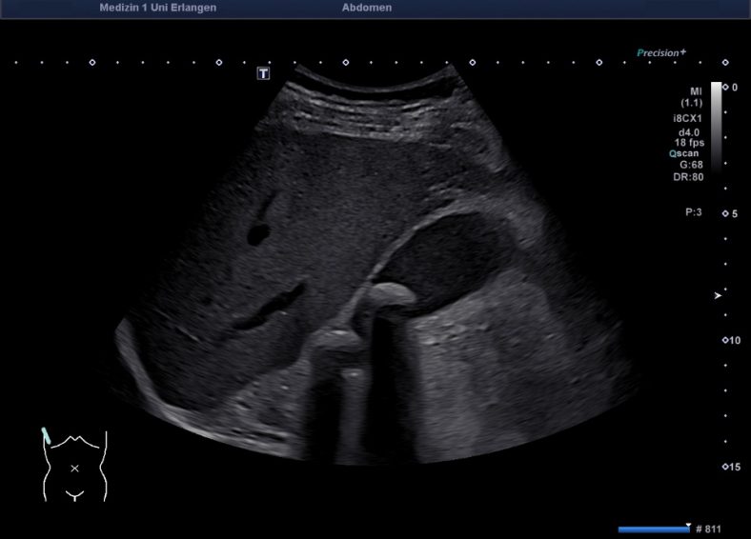The image size is (751, 539).
Task: Click the Precision+ indicator
Action: click(x=661, y=53)
